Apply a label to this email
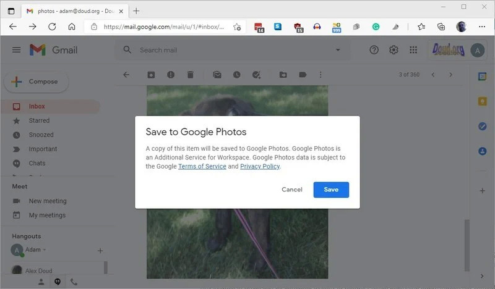 point(303,75)
